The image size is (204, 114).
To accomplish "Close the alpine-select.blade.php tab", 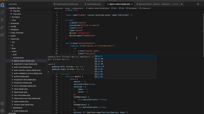I will (132, 4).
